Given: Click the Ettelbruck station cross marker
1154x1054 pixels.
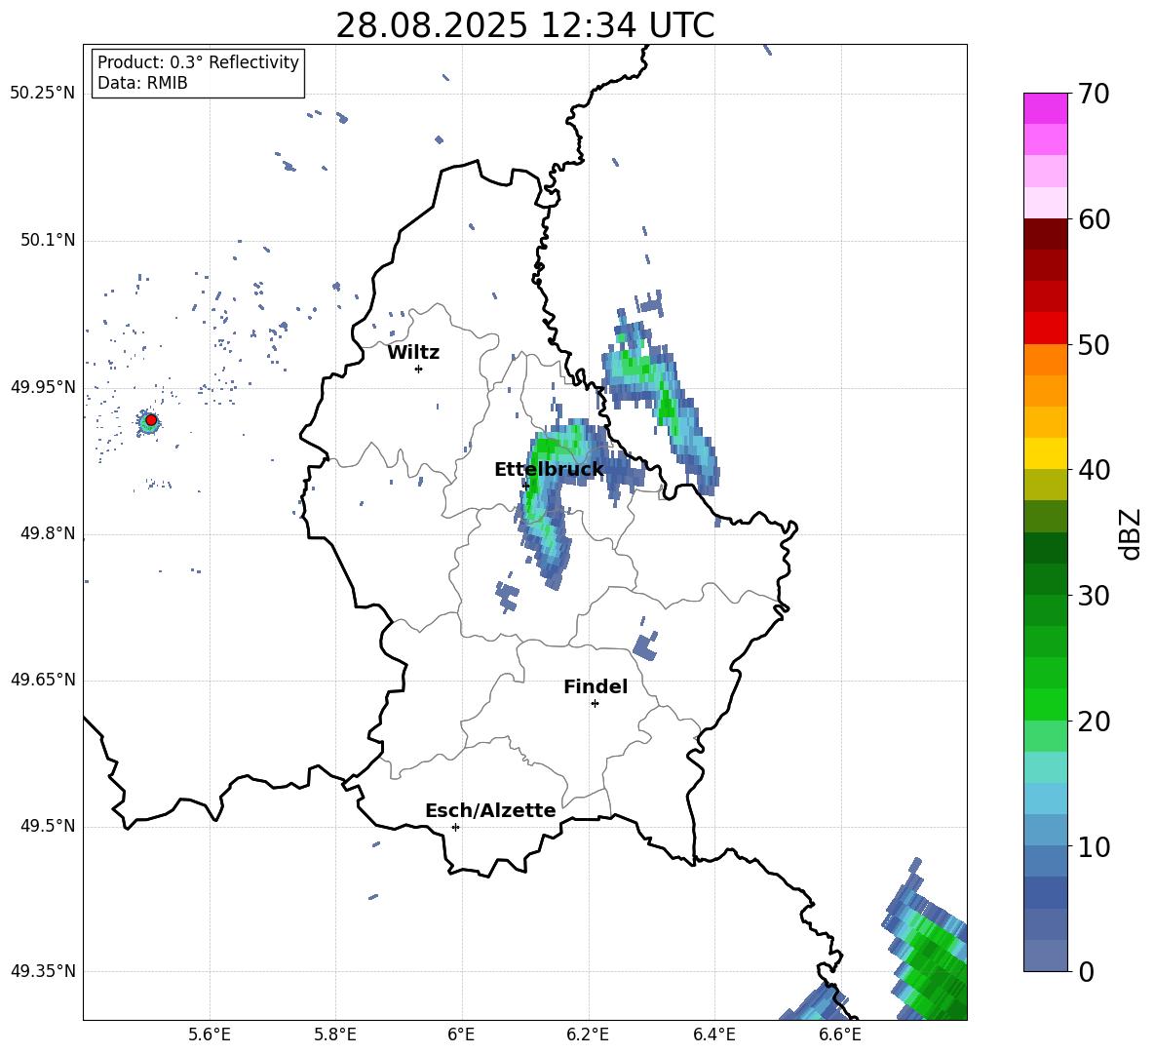Looking at the screenshot, I should [x=525, y=486].
